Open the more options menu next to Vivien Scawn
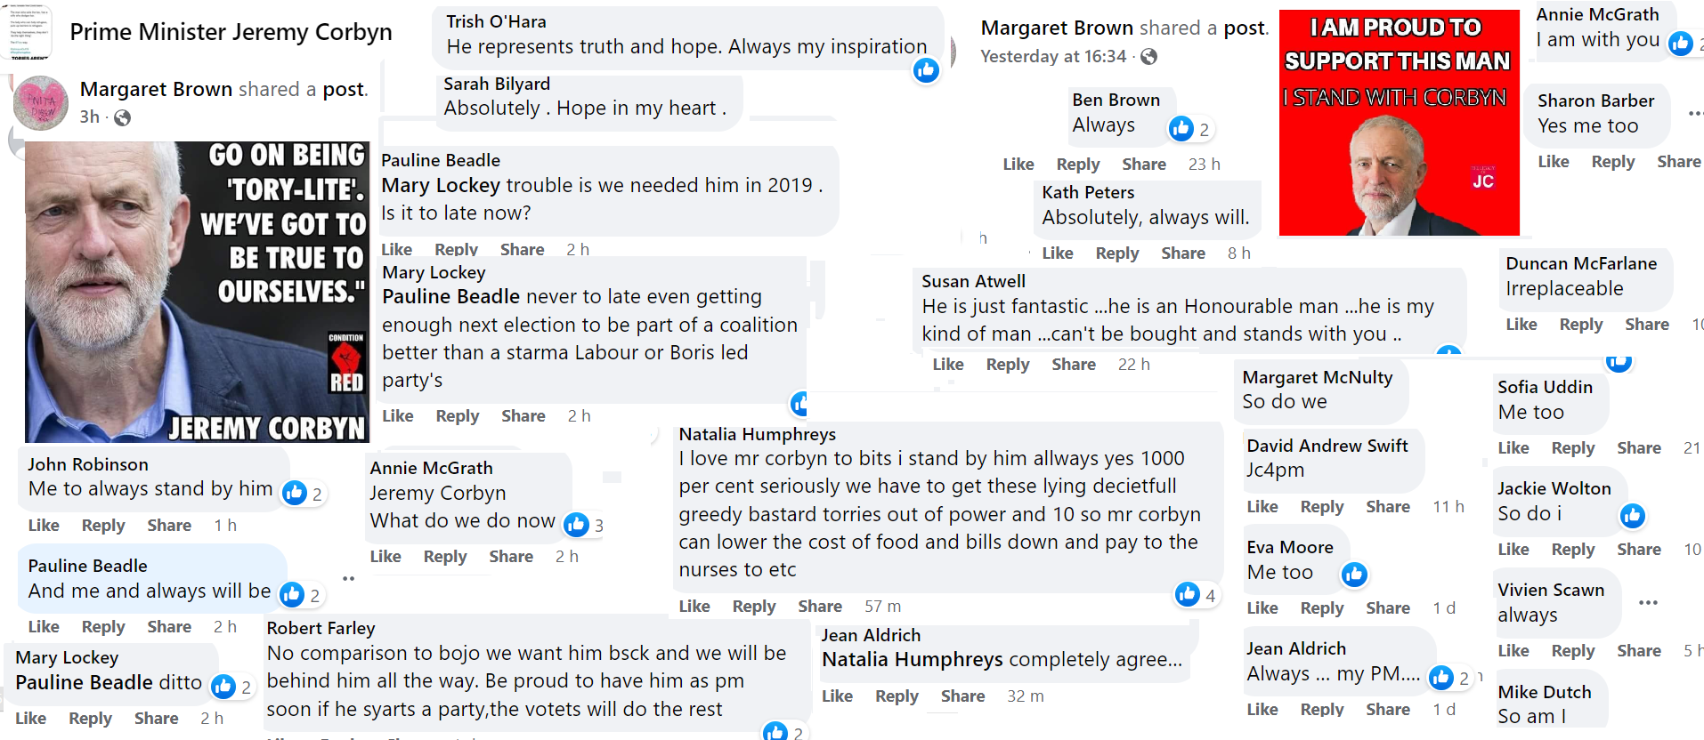 pyautogui.click(x=1648, y=603)
